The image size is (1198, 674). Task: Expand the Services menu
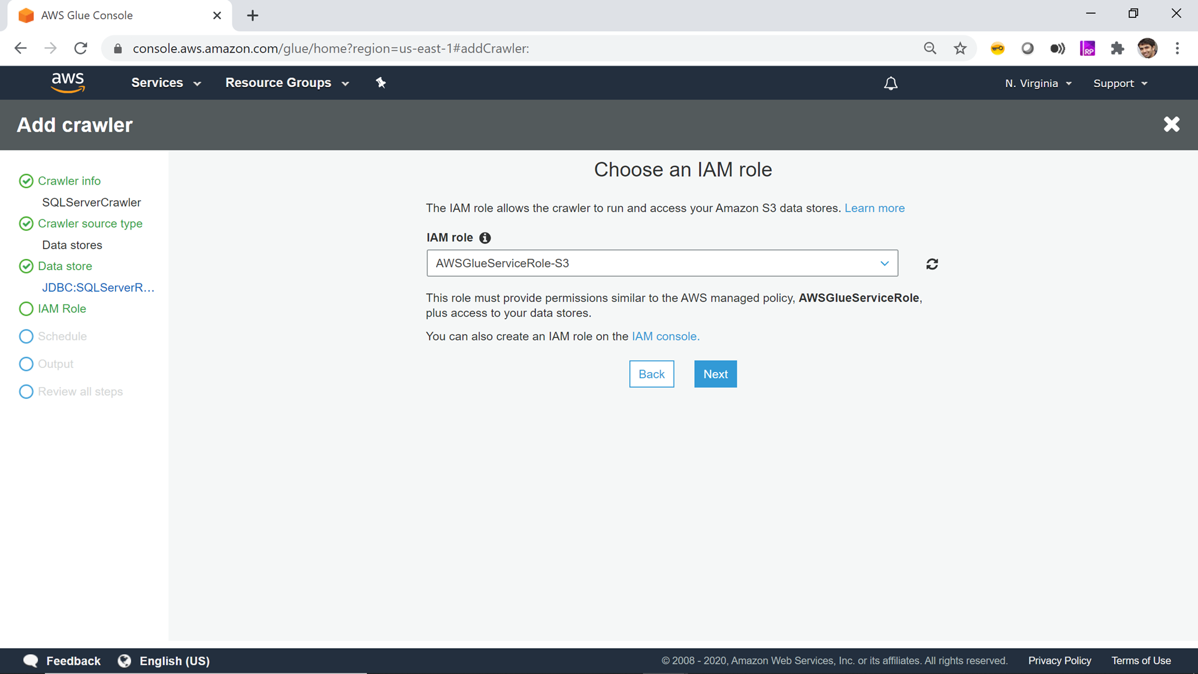[166, 83]
